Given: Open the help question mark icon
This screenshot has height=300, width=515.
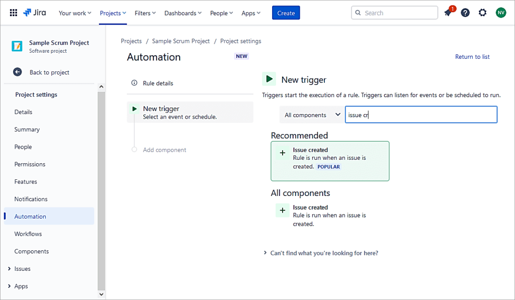Looking at the screenshot, I should 465,12.
